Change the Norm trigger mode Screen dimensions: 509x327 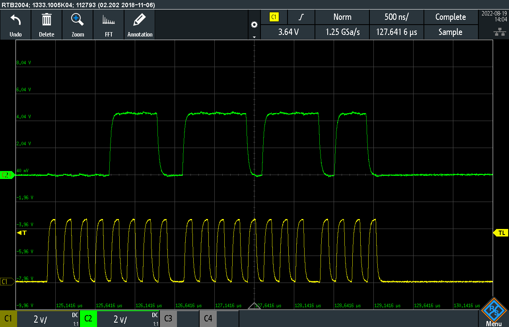coord(342,17)
